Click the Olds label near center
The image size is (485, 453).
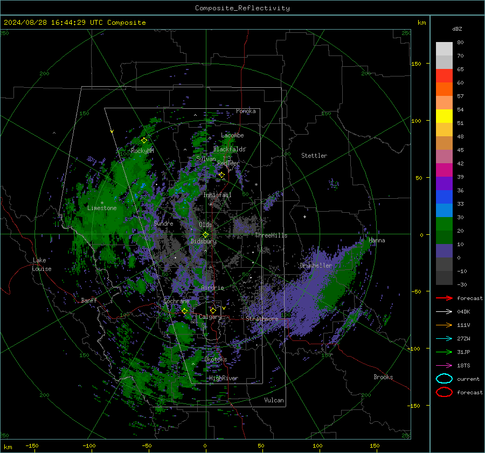(205, 225)
